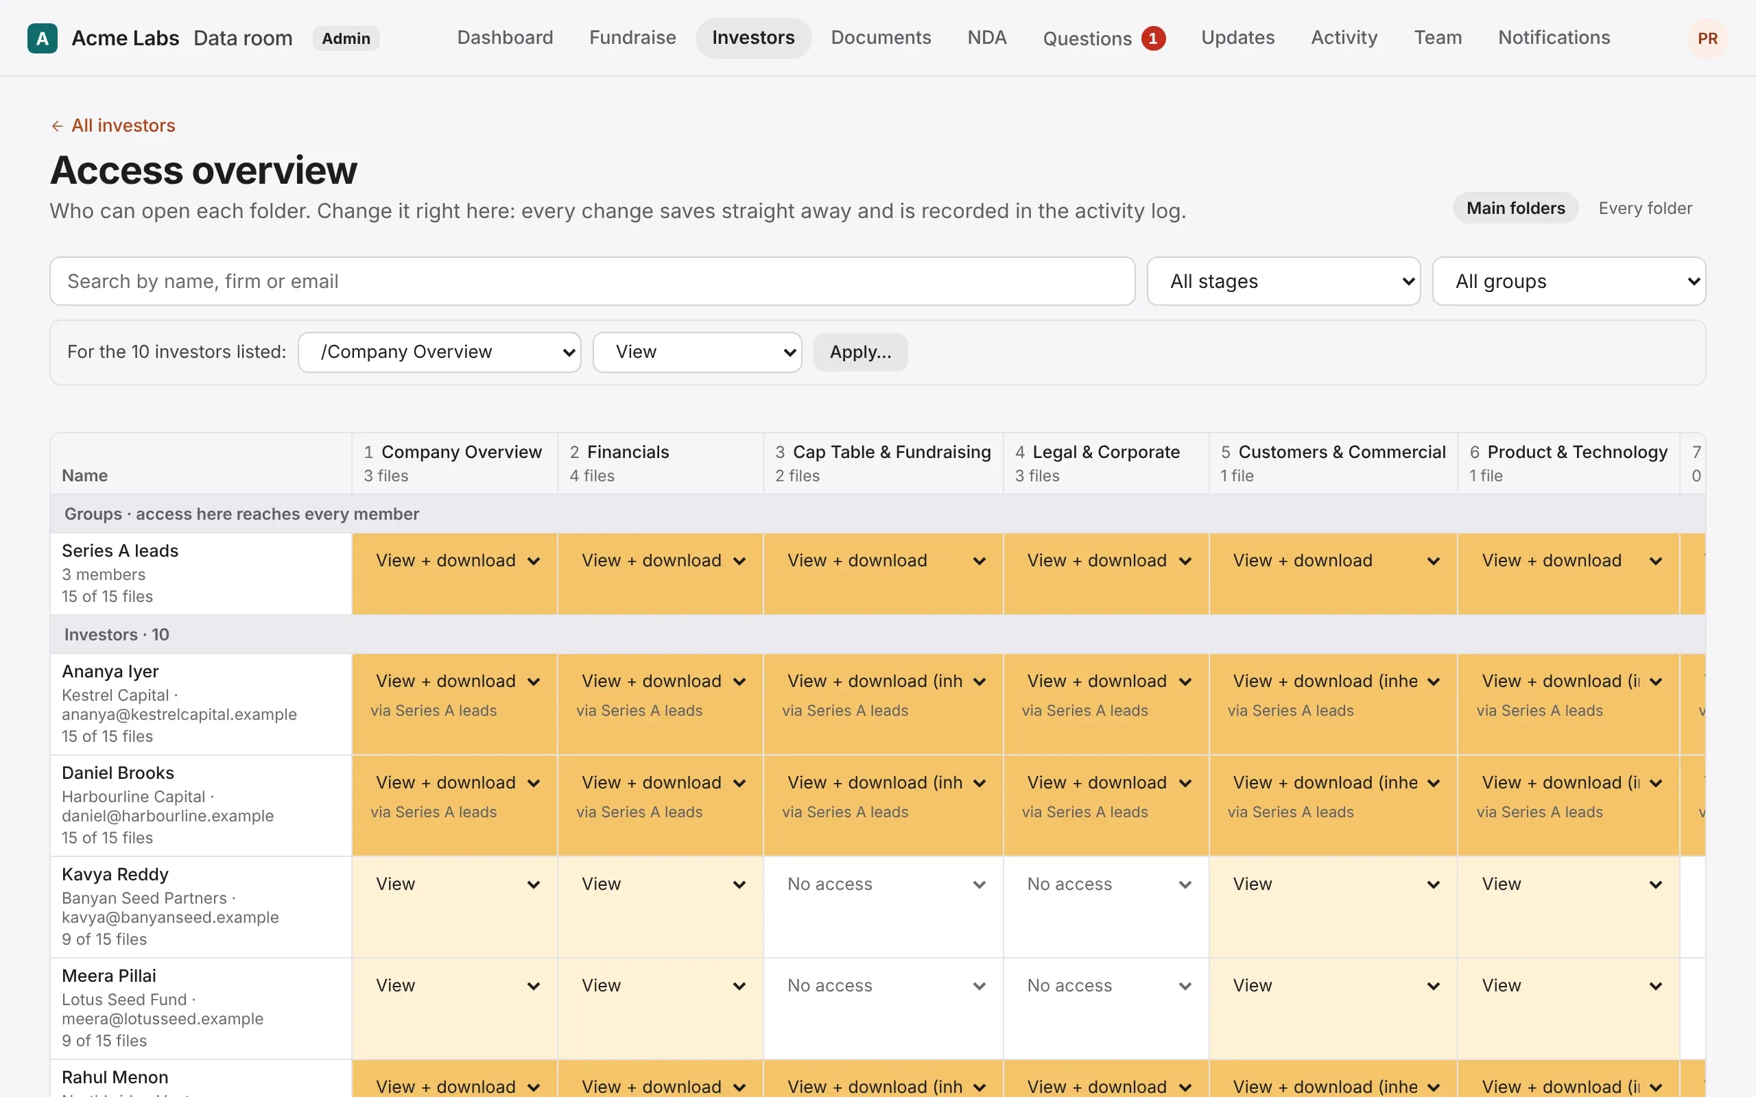Image resolution: width=1756 pixels, height=1097 pixels.
Task: Click the Rahul Menon investor name
Action: (115, 1077)
